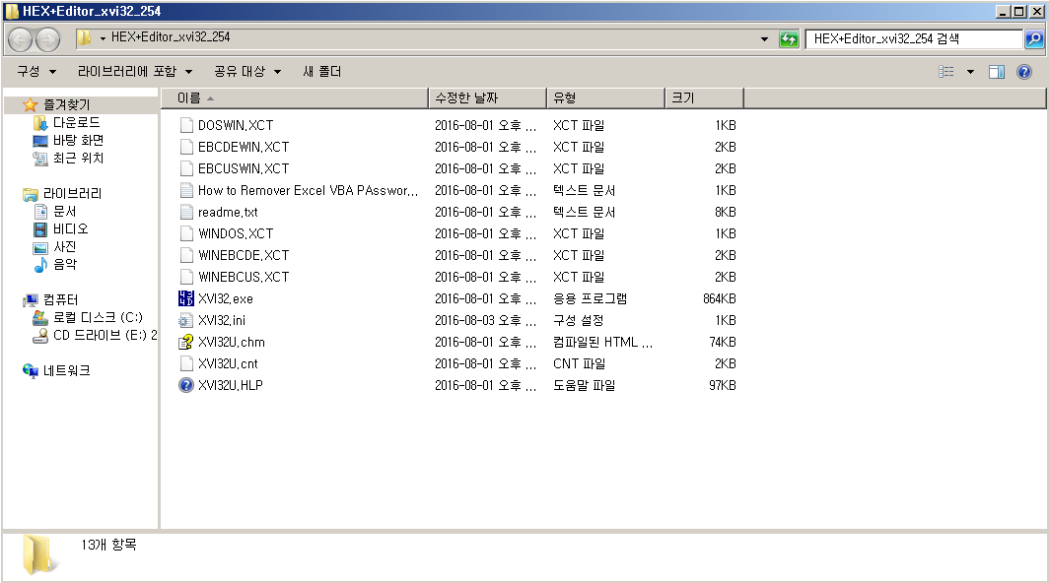1049x583 pixels.
Task: Click the 13개 항목 status text
Action: pos(108,545)
